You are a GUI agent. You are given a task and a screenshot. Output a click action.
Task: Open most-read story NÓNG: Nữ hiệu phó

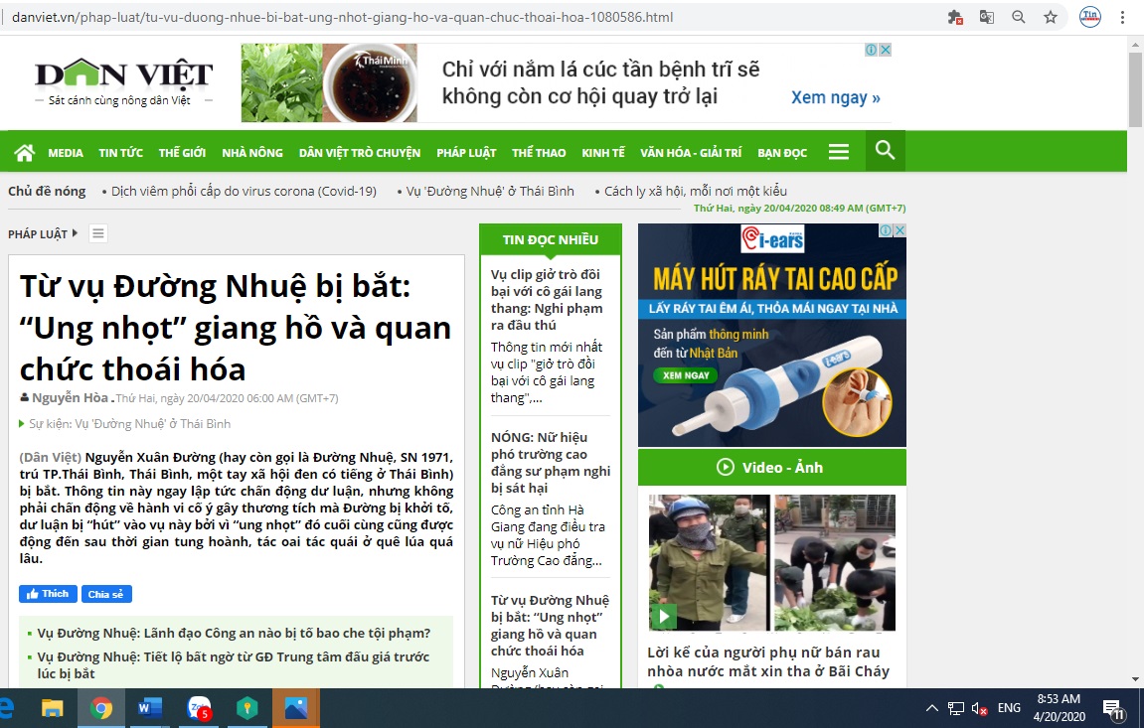point(551,462)
